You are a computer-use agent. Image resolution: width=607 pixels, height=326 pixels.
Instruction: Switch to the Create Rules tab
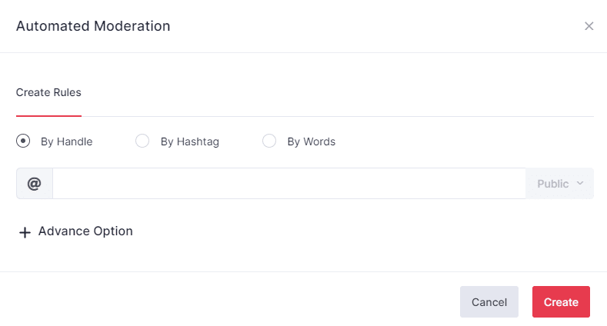[48, 92]
